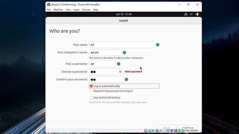Click the Your name input field
This screenshot has height=134, width=239.
tap(122, 45)
